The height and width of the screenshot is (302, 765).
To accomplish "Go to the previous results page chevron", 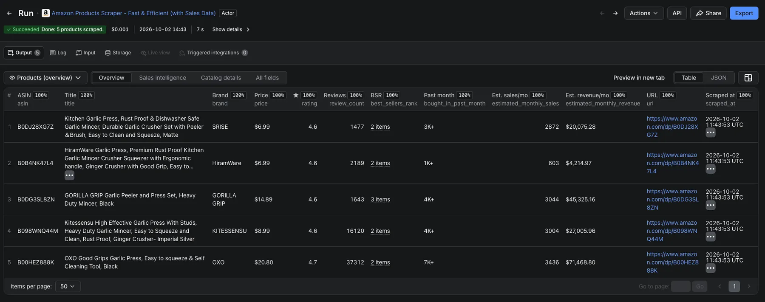I will [720, 286].
